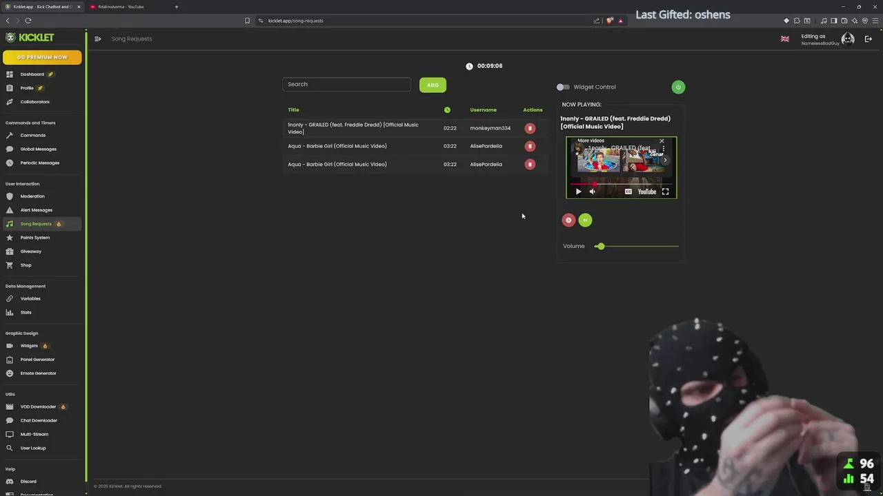Mute the embedded YouTube player
The height and width of the screenshot is (496, 883).
point(592,192)
